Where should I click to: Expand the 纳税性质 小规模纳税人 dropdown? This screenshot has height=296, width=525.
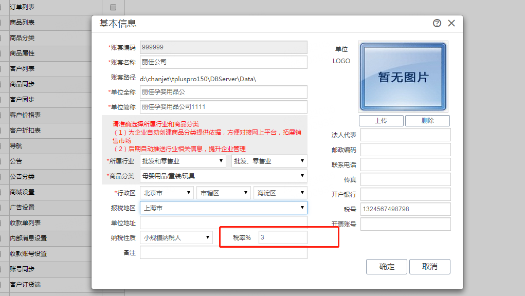[x=176, y=237]
